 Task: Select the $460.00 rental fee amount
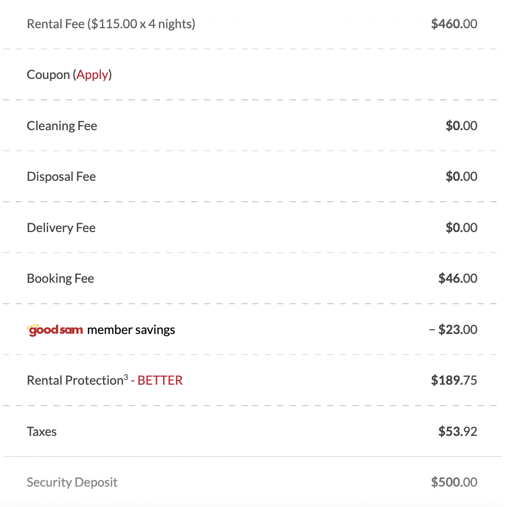coord(454,24)
